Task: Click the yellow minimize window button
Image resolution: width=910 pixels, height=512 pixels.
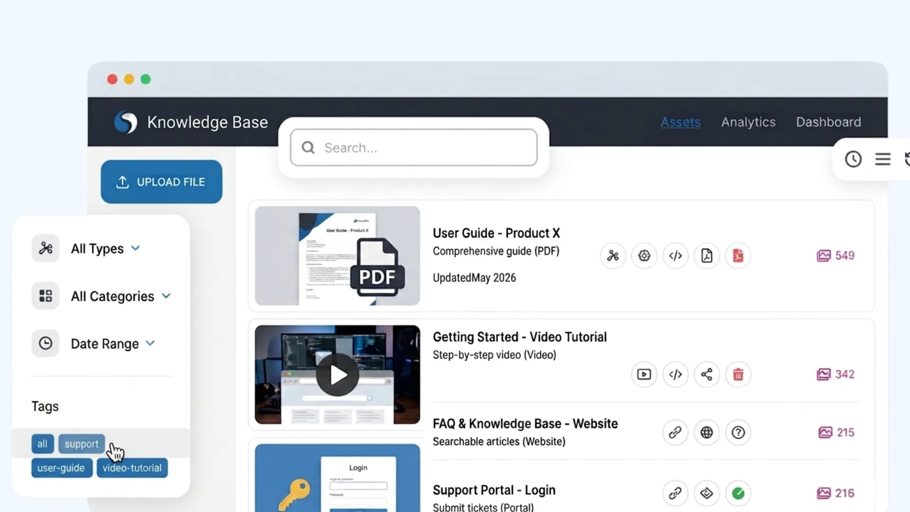Action: tap(129, 80)
